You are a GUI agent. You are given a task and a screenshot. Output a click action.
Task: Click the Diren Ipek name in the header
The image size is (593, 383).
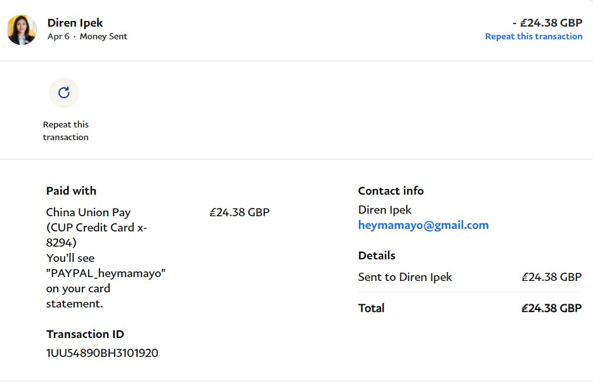[x=75, y=23]
